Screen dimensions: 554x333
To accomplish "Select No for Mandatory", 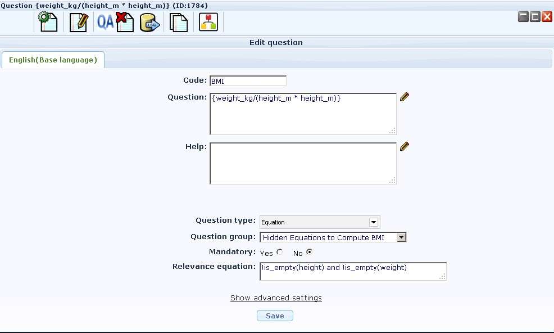I will point(309,253).
